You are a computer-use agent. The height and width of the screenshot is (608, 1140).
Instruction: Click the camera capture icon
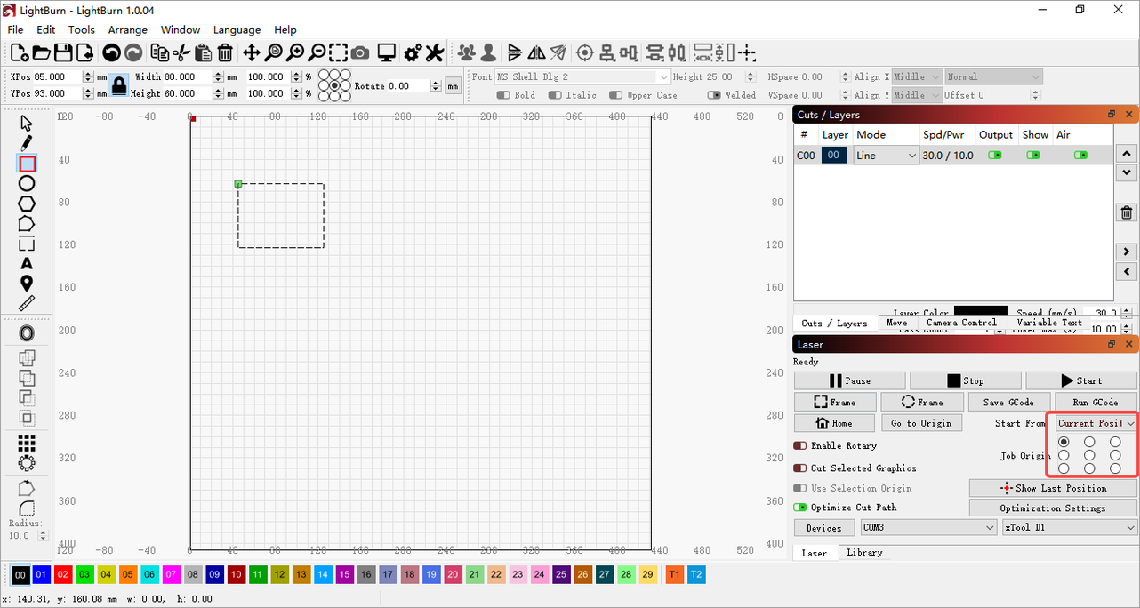(x=360, y=53)
